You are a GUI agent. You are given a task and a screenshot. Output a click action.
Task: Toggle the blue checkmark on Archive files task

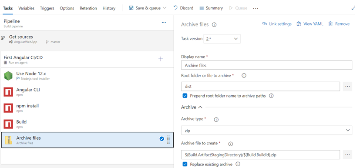coord(161,139)
